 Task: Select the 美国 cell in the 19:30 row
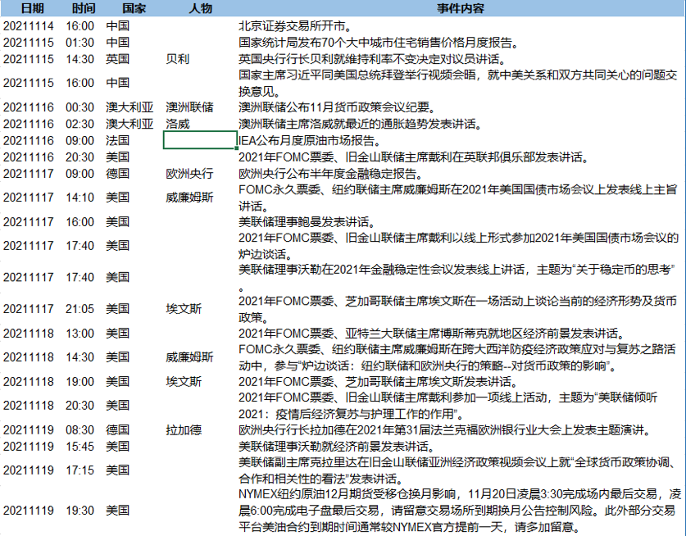tap(118, 511)
